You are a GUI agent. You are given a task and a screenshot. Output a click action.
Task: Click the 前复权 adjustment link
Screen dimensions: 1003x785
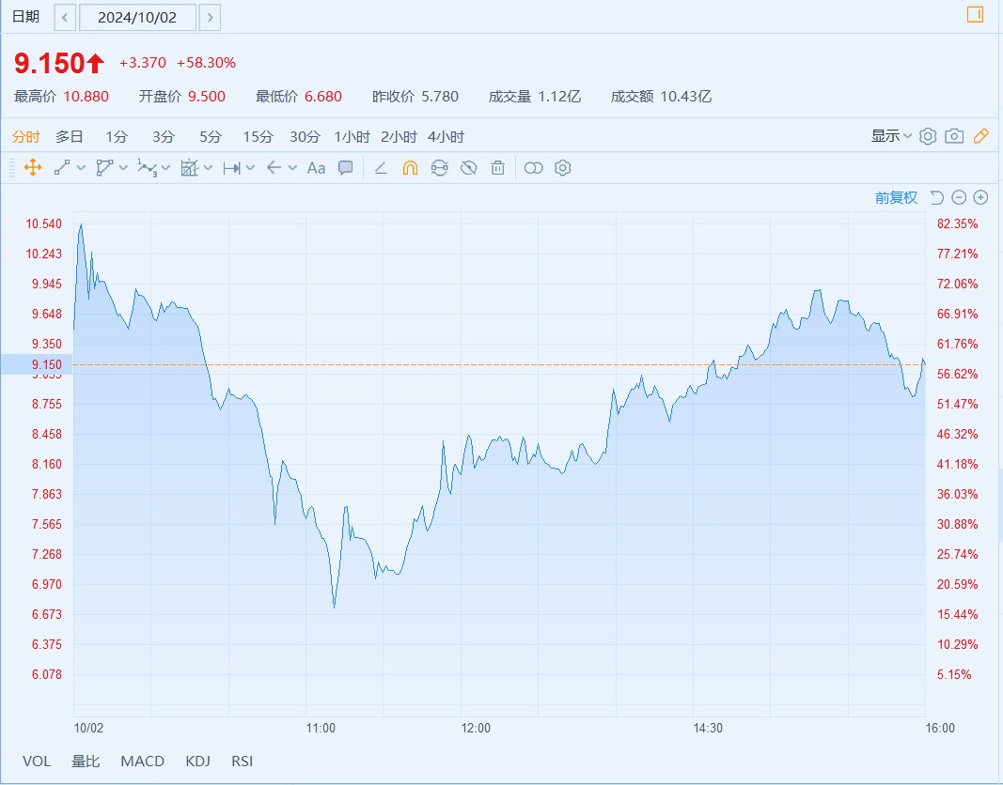[896, 197]
